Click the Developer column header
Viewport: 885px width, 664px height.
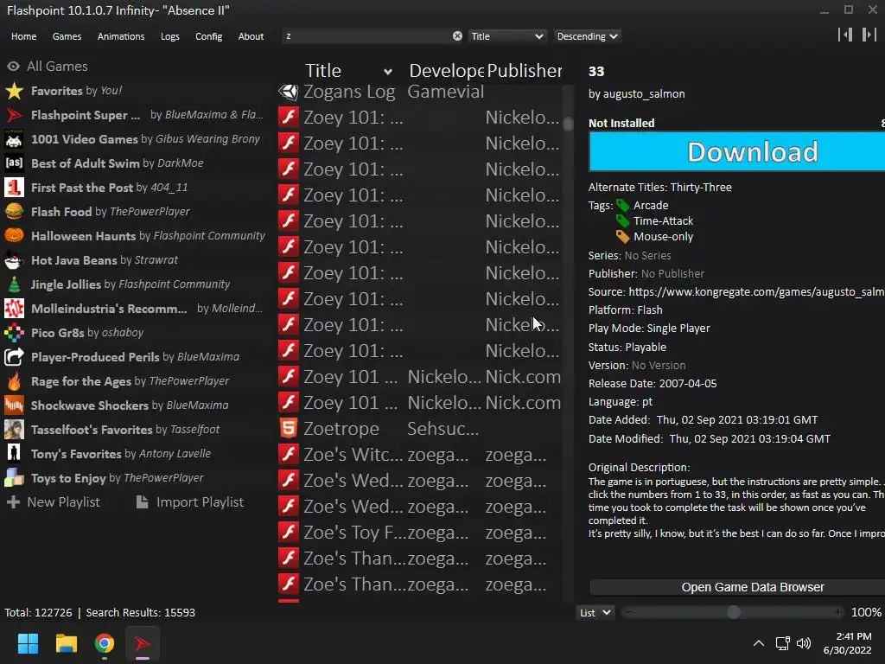point(446,71)
